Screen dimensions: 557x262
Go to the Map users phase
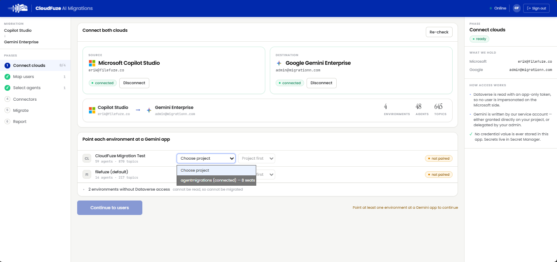[35, 77]
